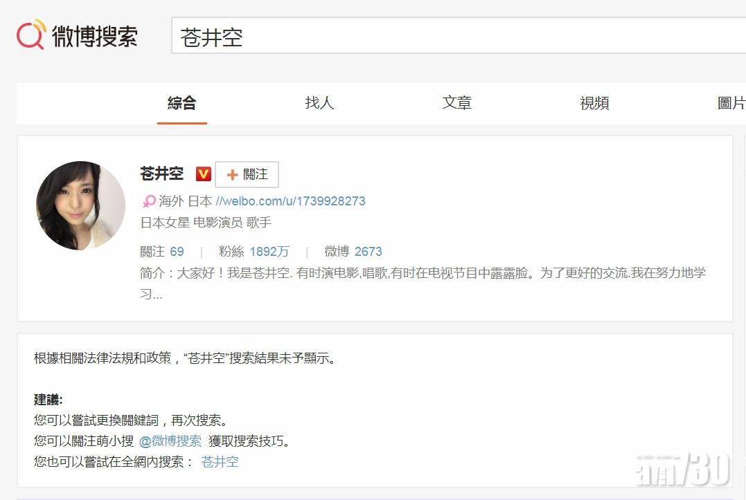
Task: Go to the 視頻 tab
Action: pyautogui.click(x=594, y=104)
